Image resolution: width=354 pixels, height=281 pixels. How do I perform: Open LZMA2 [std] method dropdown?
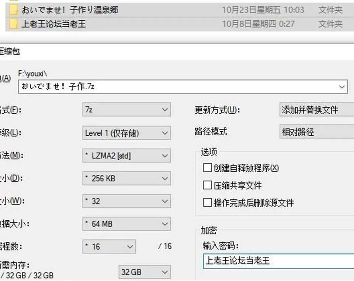tap(126, 156)
